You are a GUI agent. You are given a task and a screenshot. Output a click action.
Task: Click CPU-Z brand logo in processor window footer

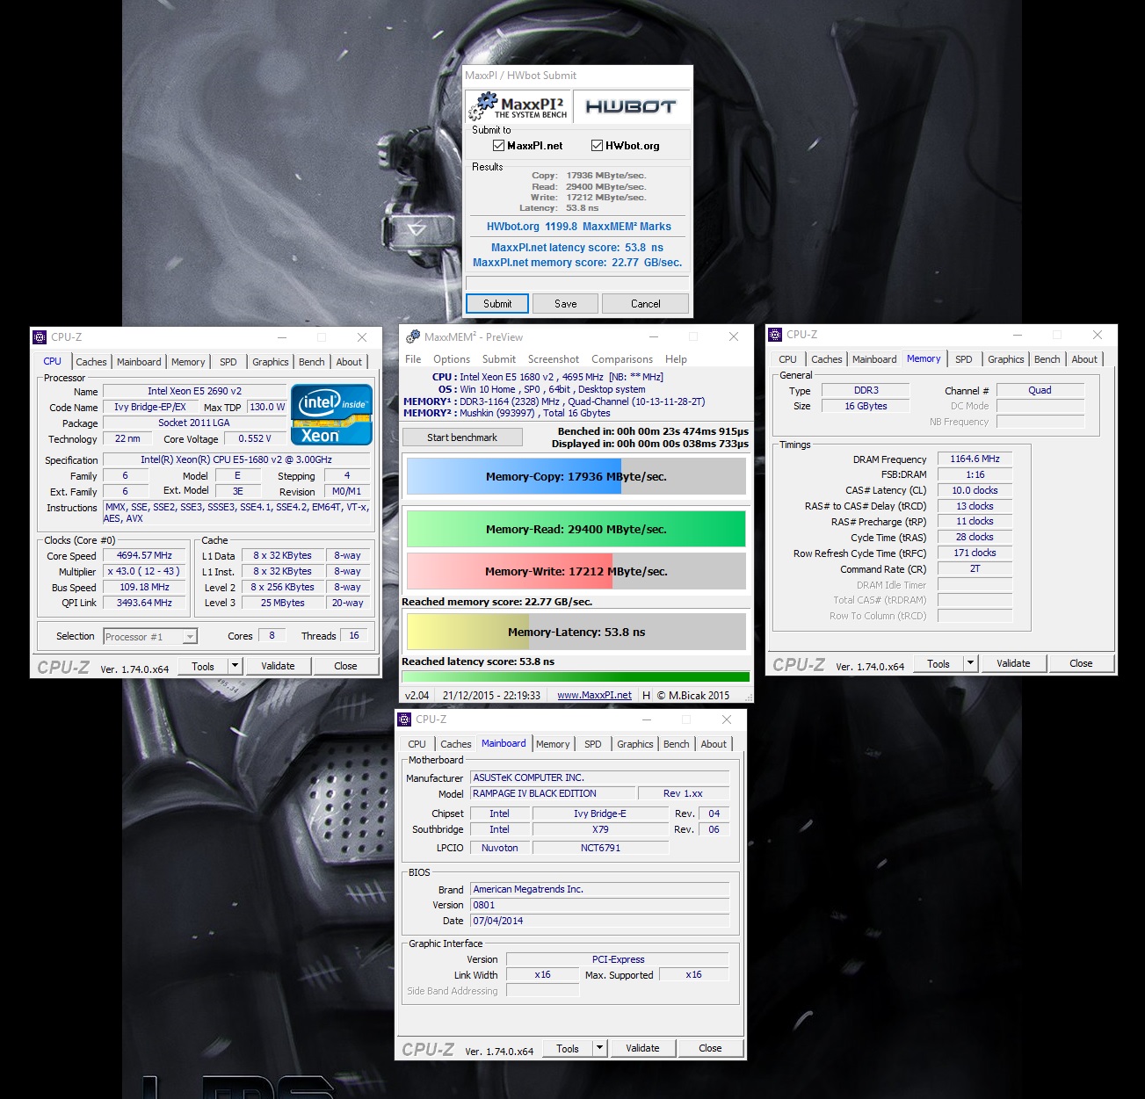point(63,667)
